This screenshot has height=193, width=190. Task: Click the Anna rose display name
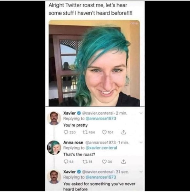tap(73, 142)
